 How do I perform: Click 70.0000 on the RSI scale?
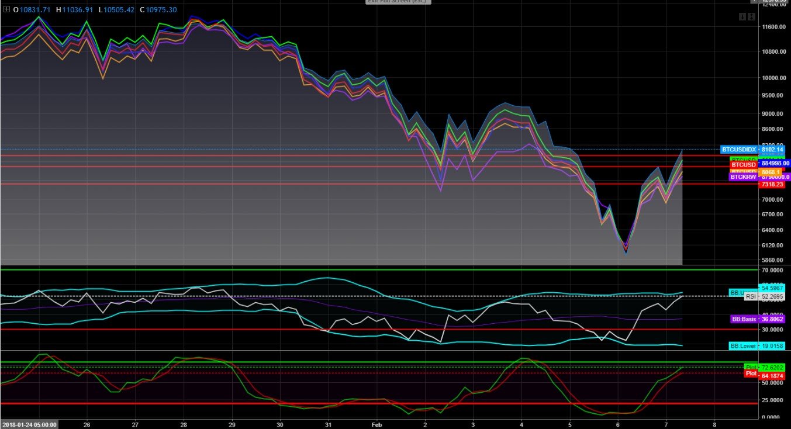pyautogui.click(x=773, y=271)
